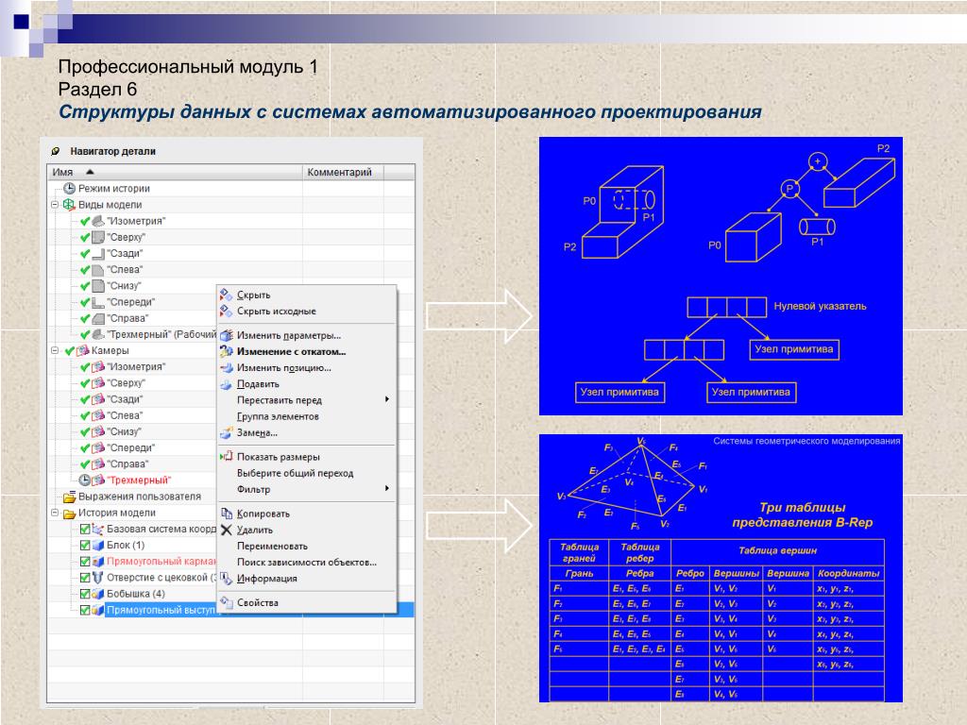The width and height of the screenshot is (967, 725).
Task: Click the folder icon for История модели
Action: [x=69, y=513]
